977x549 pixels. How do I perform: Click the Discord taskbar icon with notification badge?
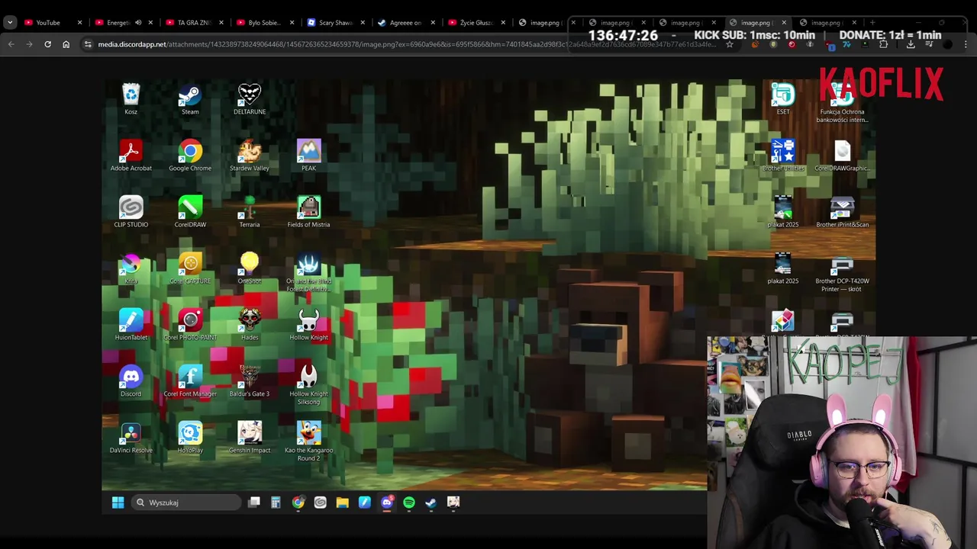click(387, 502)
